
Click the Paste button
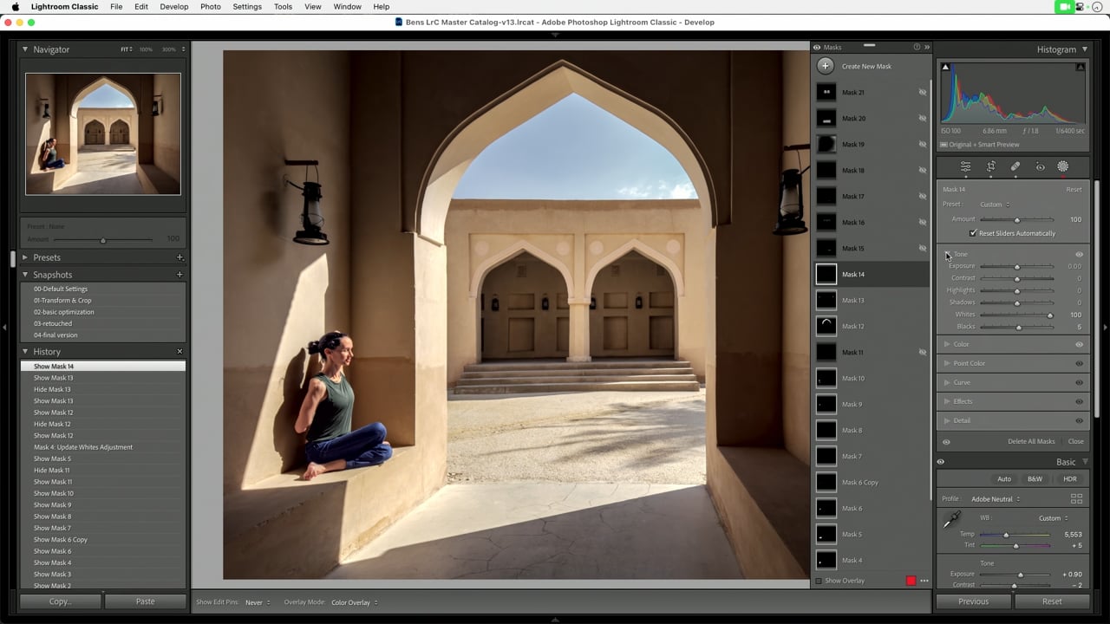(146, 601)
